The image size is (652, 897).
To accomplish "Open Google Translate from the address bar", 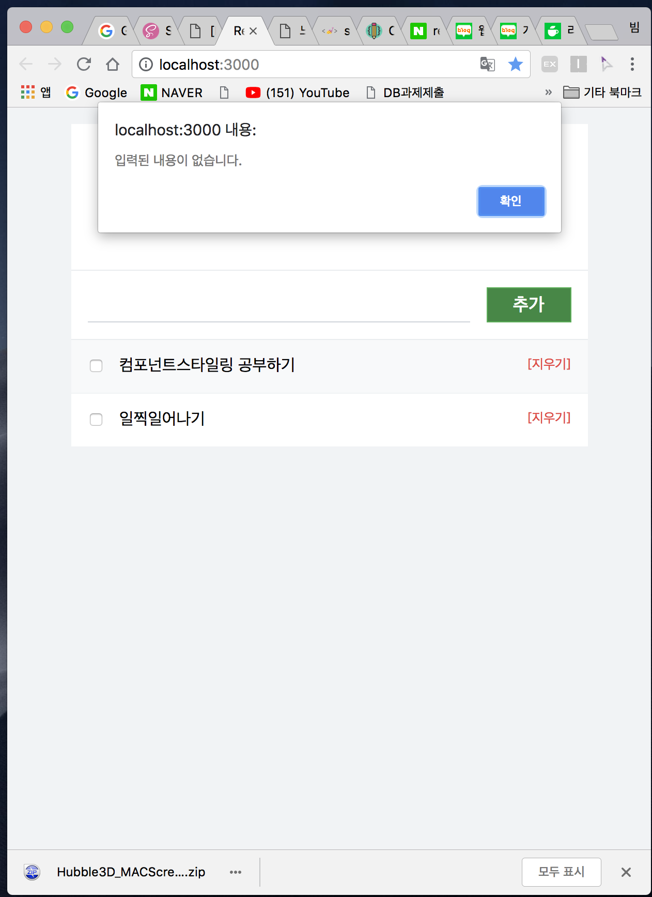I will tap(486, 64).
